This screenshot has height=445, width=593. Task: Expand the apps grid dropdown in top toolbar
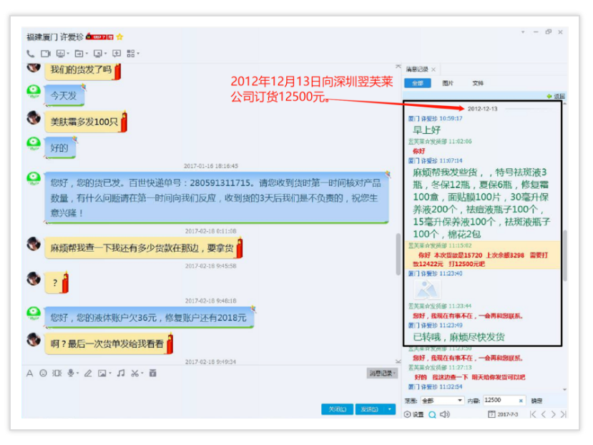(x=133, y=54)
